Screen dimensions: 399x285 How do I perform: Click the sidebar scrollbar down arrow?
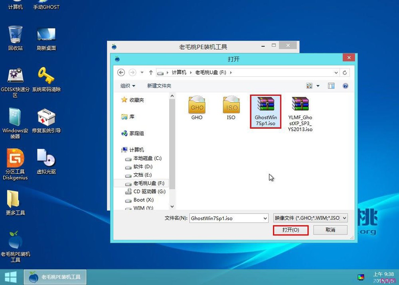172,206
